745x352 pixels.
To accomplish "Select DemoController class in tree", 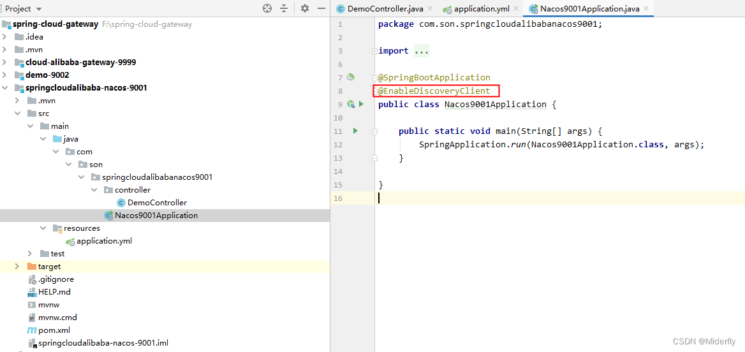I will coord(157,203).
